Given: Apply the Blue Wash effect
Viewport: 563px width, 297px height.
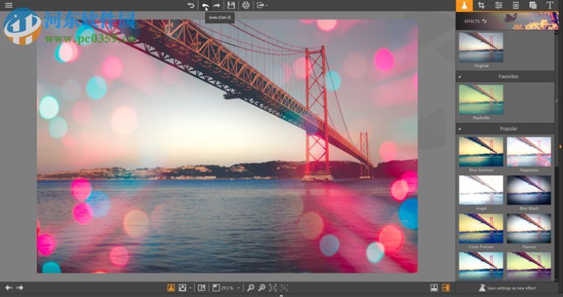Looking at the screenshot, I should point(529,190).
